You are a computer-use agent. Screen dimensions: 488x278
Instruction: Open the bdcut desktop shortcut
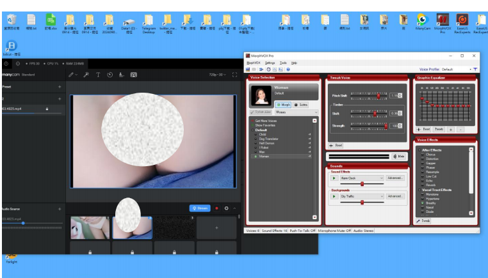coord(12,48)
